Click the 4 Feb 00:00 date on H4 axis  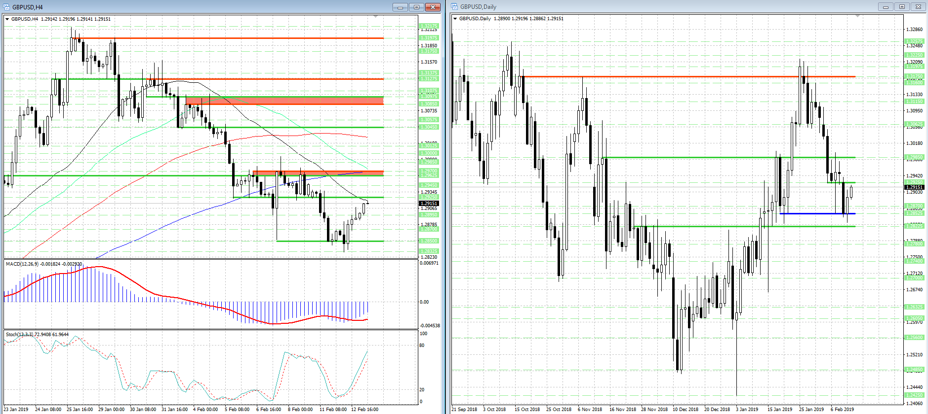pyautogui.click(x=205, y=410)
